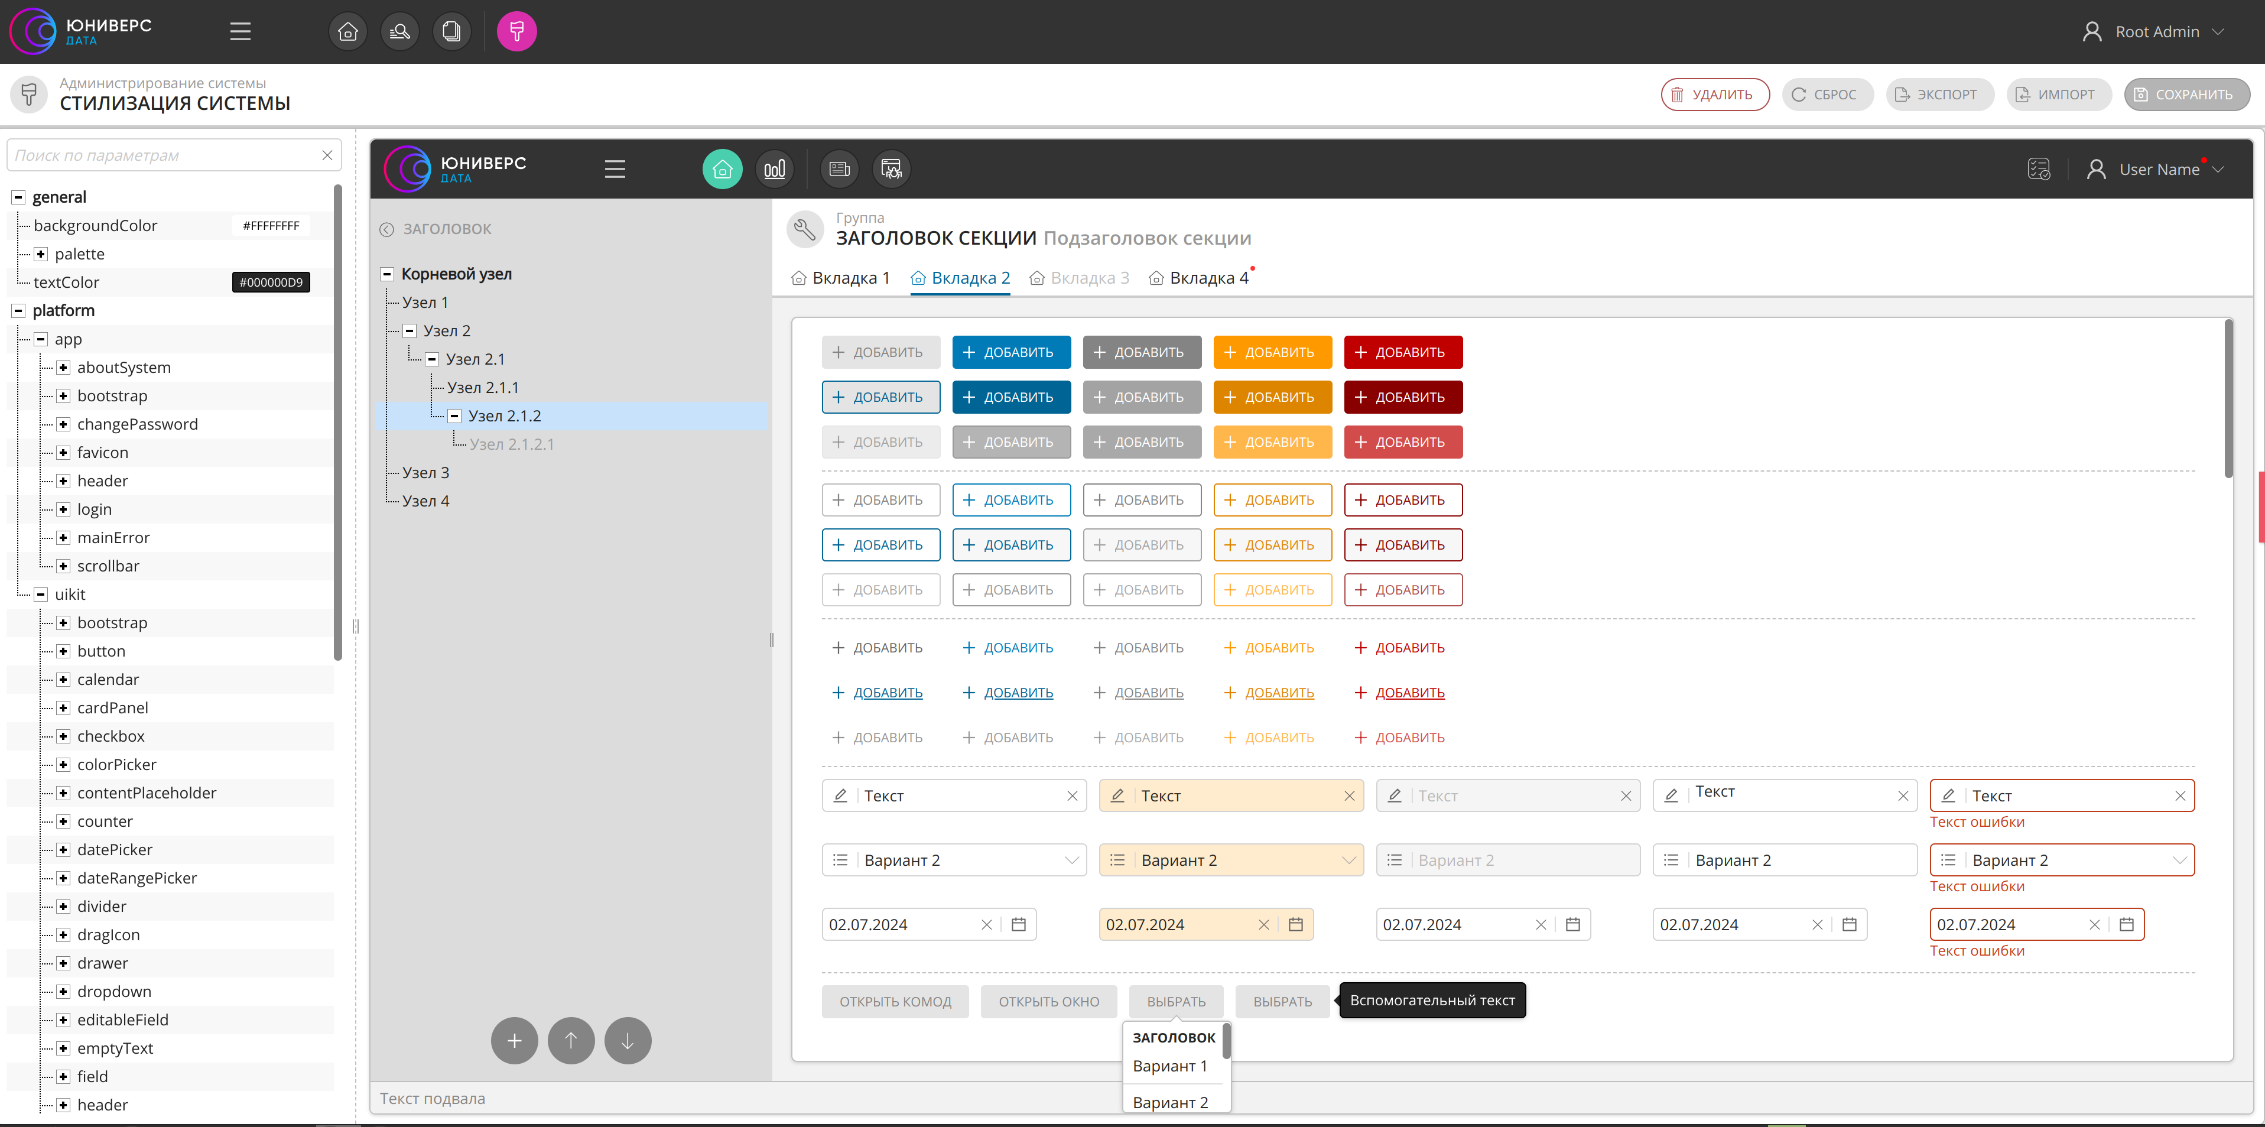Open the search data icon in top bar
The image size is (2265, 1127).
point(399,32)
